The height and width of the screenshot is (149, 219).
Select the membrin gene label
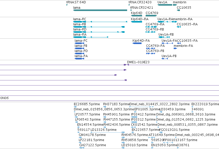[180, 2]
